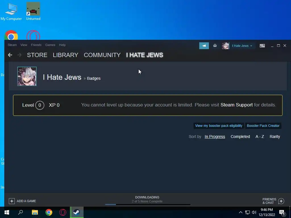
Task: Click the XP 0 text
Action: (54, 105)
